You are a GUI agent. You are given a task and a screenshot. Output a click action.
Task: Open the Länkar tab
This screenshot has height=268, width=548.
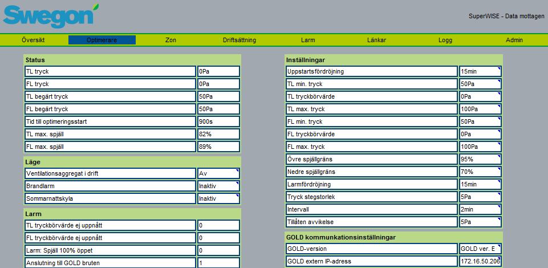tap(377, 40)
